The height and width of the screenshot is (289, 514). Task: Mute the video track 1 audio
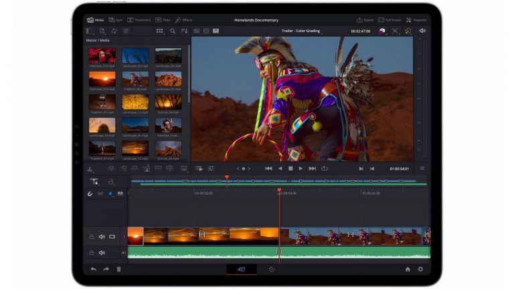coord(102,237)
